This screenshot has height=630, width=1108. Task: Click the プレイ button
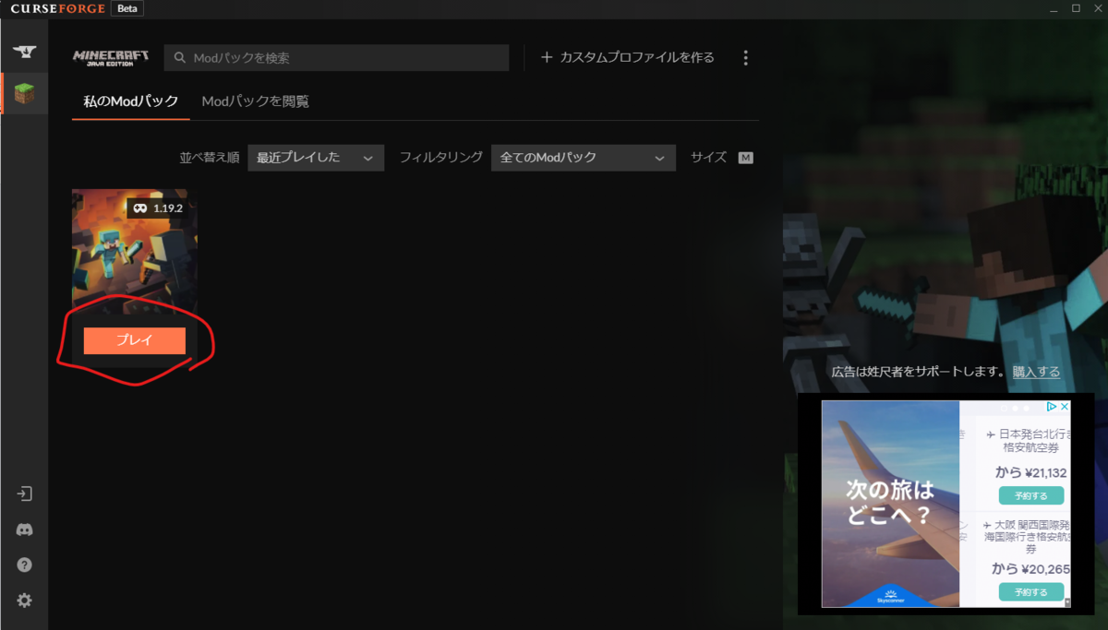point(135,340)
